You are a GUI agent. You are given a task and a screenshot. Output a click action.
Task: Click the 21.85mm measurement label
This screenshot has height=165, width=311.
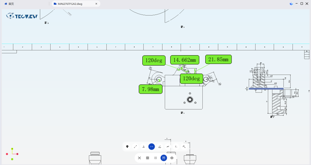[x=218, y=59]
